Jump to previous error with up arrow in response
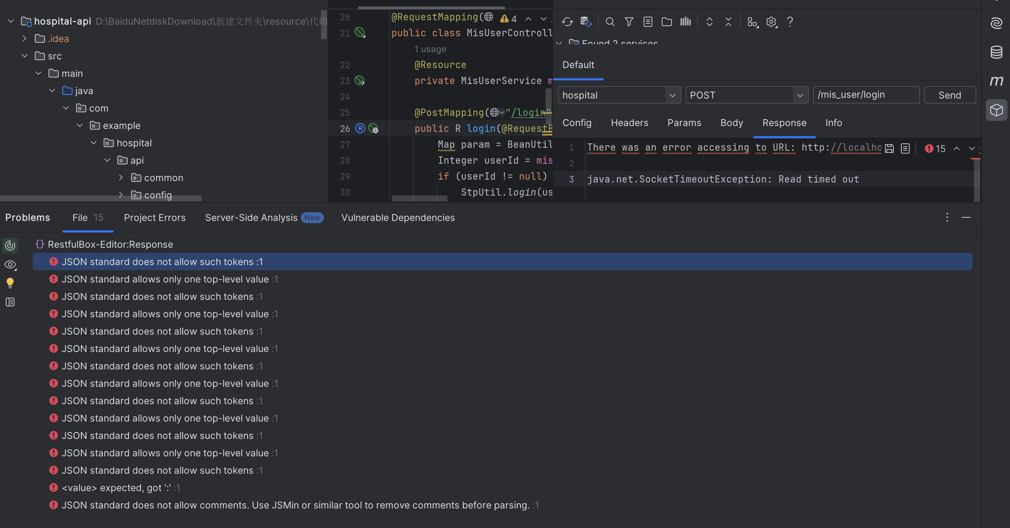Viewport: 1010px width, 528px height. 957,148
